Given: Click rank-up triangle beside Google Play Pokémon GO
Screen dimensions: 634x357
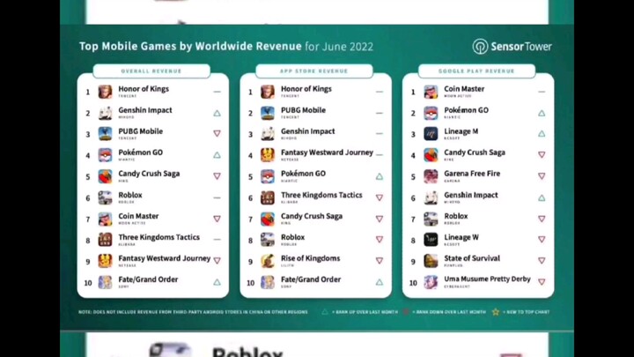Looking at the screenshot, I should point(542,114).
